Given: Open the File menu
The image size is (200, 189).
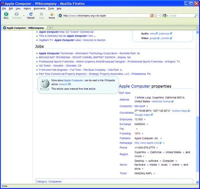Looking at the screenshot, I should pyautogui.click(x=4, y=8).
